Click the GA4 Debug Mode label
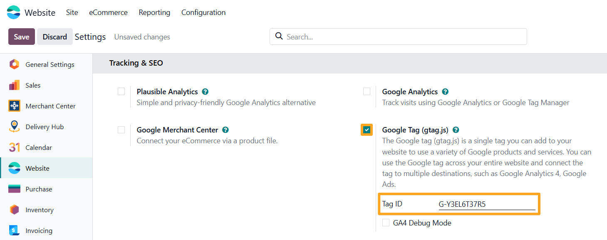This screenshot has width=607, height=240. click(x=422, y=223)
